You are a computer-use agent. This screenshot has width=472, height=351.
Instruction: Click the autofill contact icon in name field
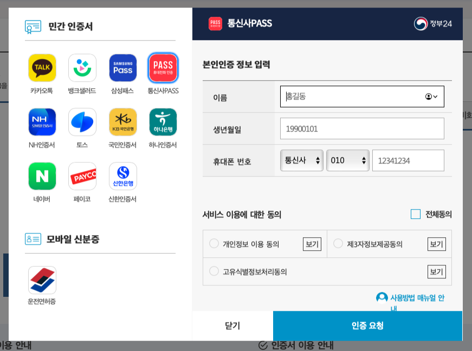click(x=431, y=96)
